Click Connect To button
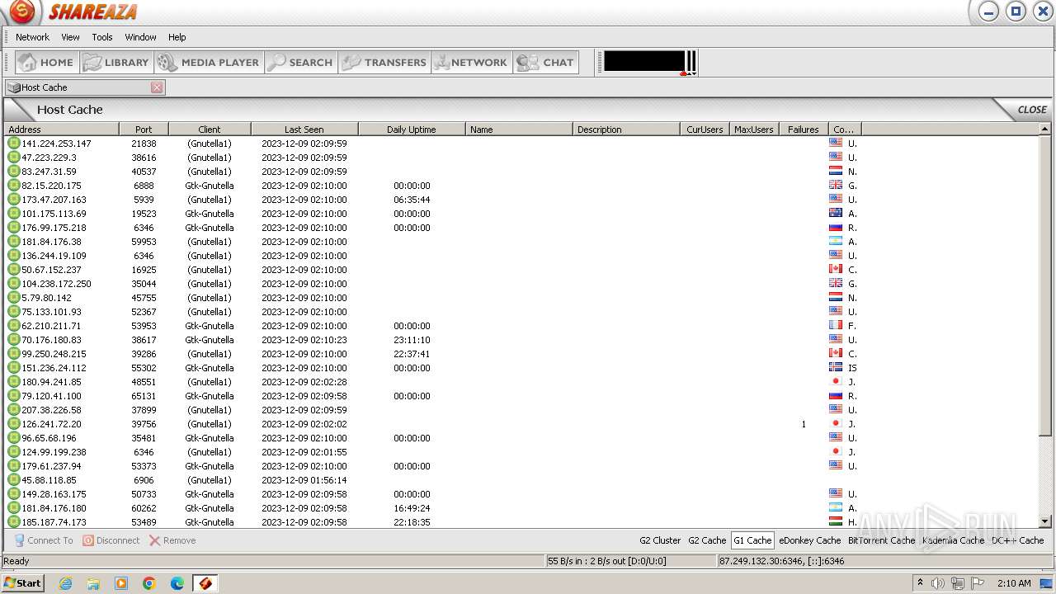 [x=43, y=540]
